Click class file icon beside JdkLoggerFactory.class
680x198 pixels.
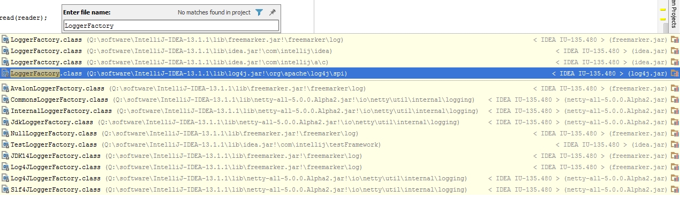click(5, 122)
